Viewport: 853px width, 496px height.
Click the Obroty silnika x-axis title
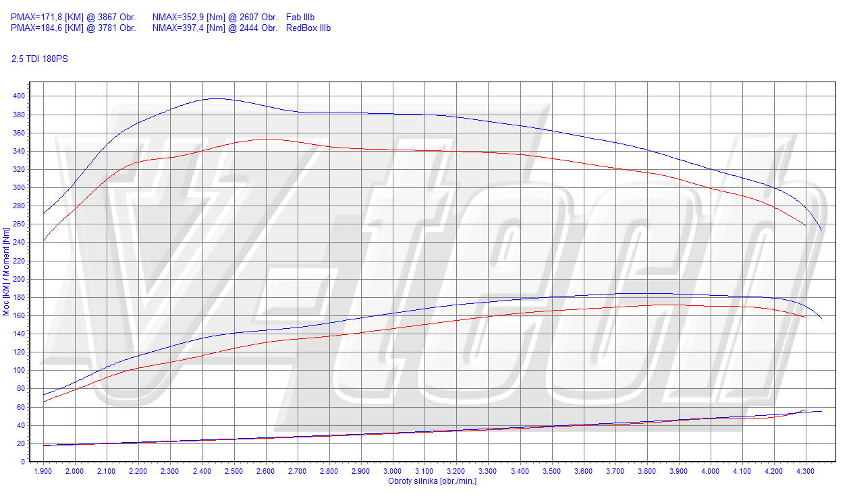point(432,481)
